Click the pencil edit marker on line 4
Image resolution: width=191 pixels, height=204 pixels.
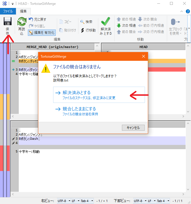13,143
